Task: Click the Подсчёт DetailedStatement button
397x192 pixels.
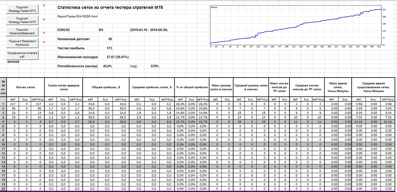Action: 22,32
